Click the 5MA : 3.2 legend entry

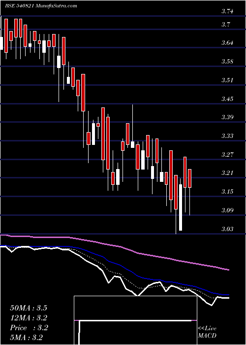(26, 337)
